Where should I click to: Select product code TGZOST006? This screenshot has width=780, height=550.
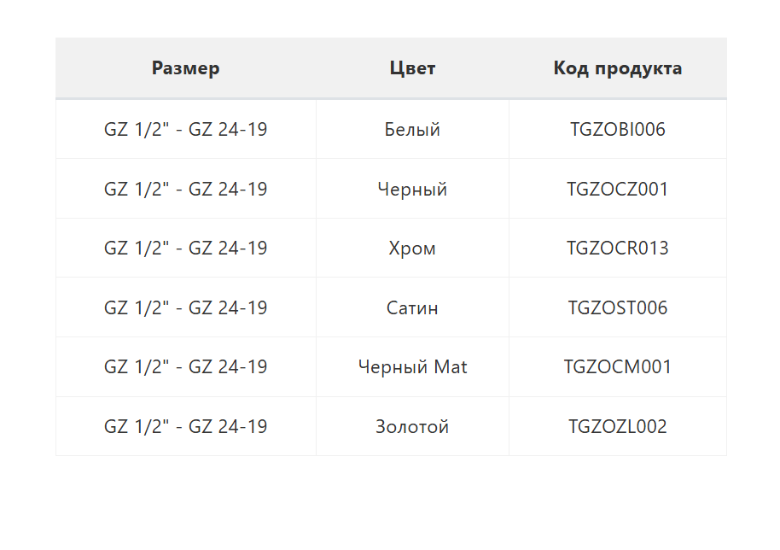click(617, 307)
